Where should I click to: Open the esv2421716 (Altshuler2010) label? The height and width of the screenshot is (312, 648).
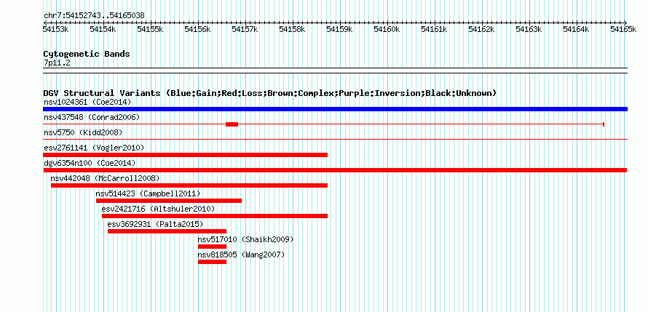tap(158, 209)
